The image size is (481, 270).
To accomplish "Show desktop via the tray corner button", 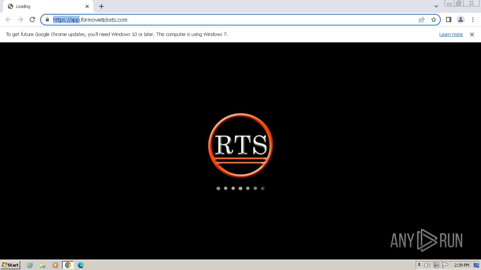I will click(477, 265).
